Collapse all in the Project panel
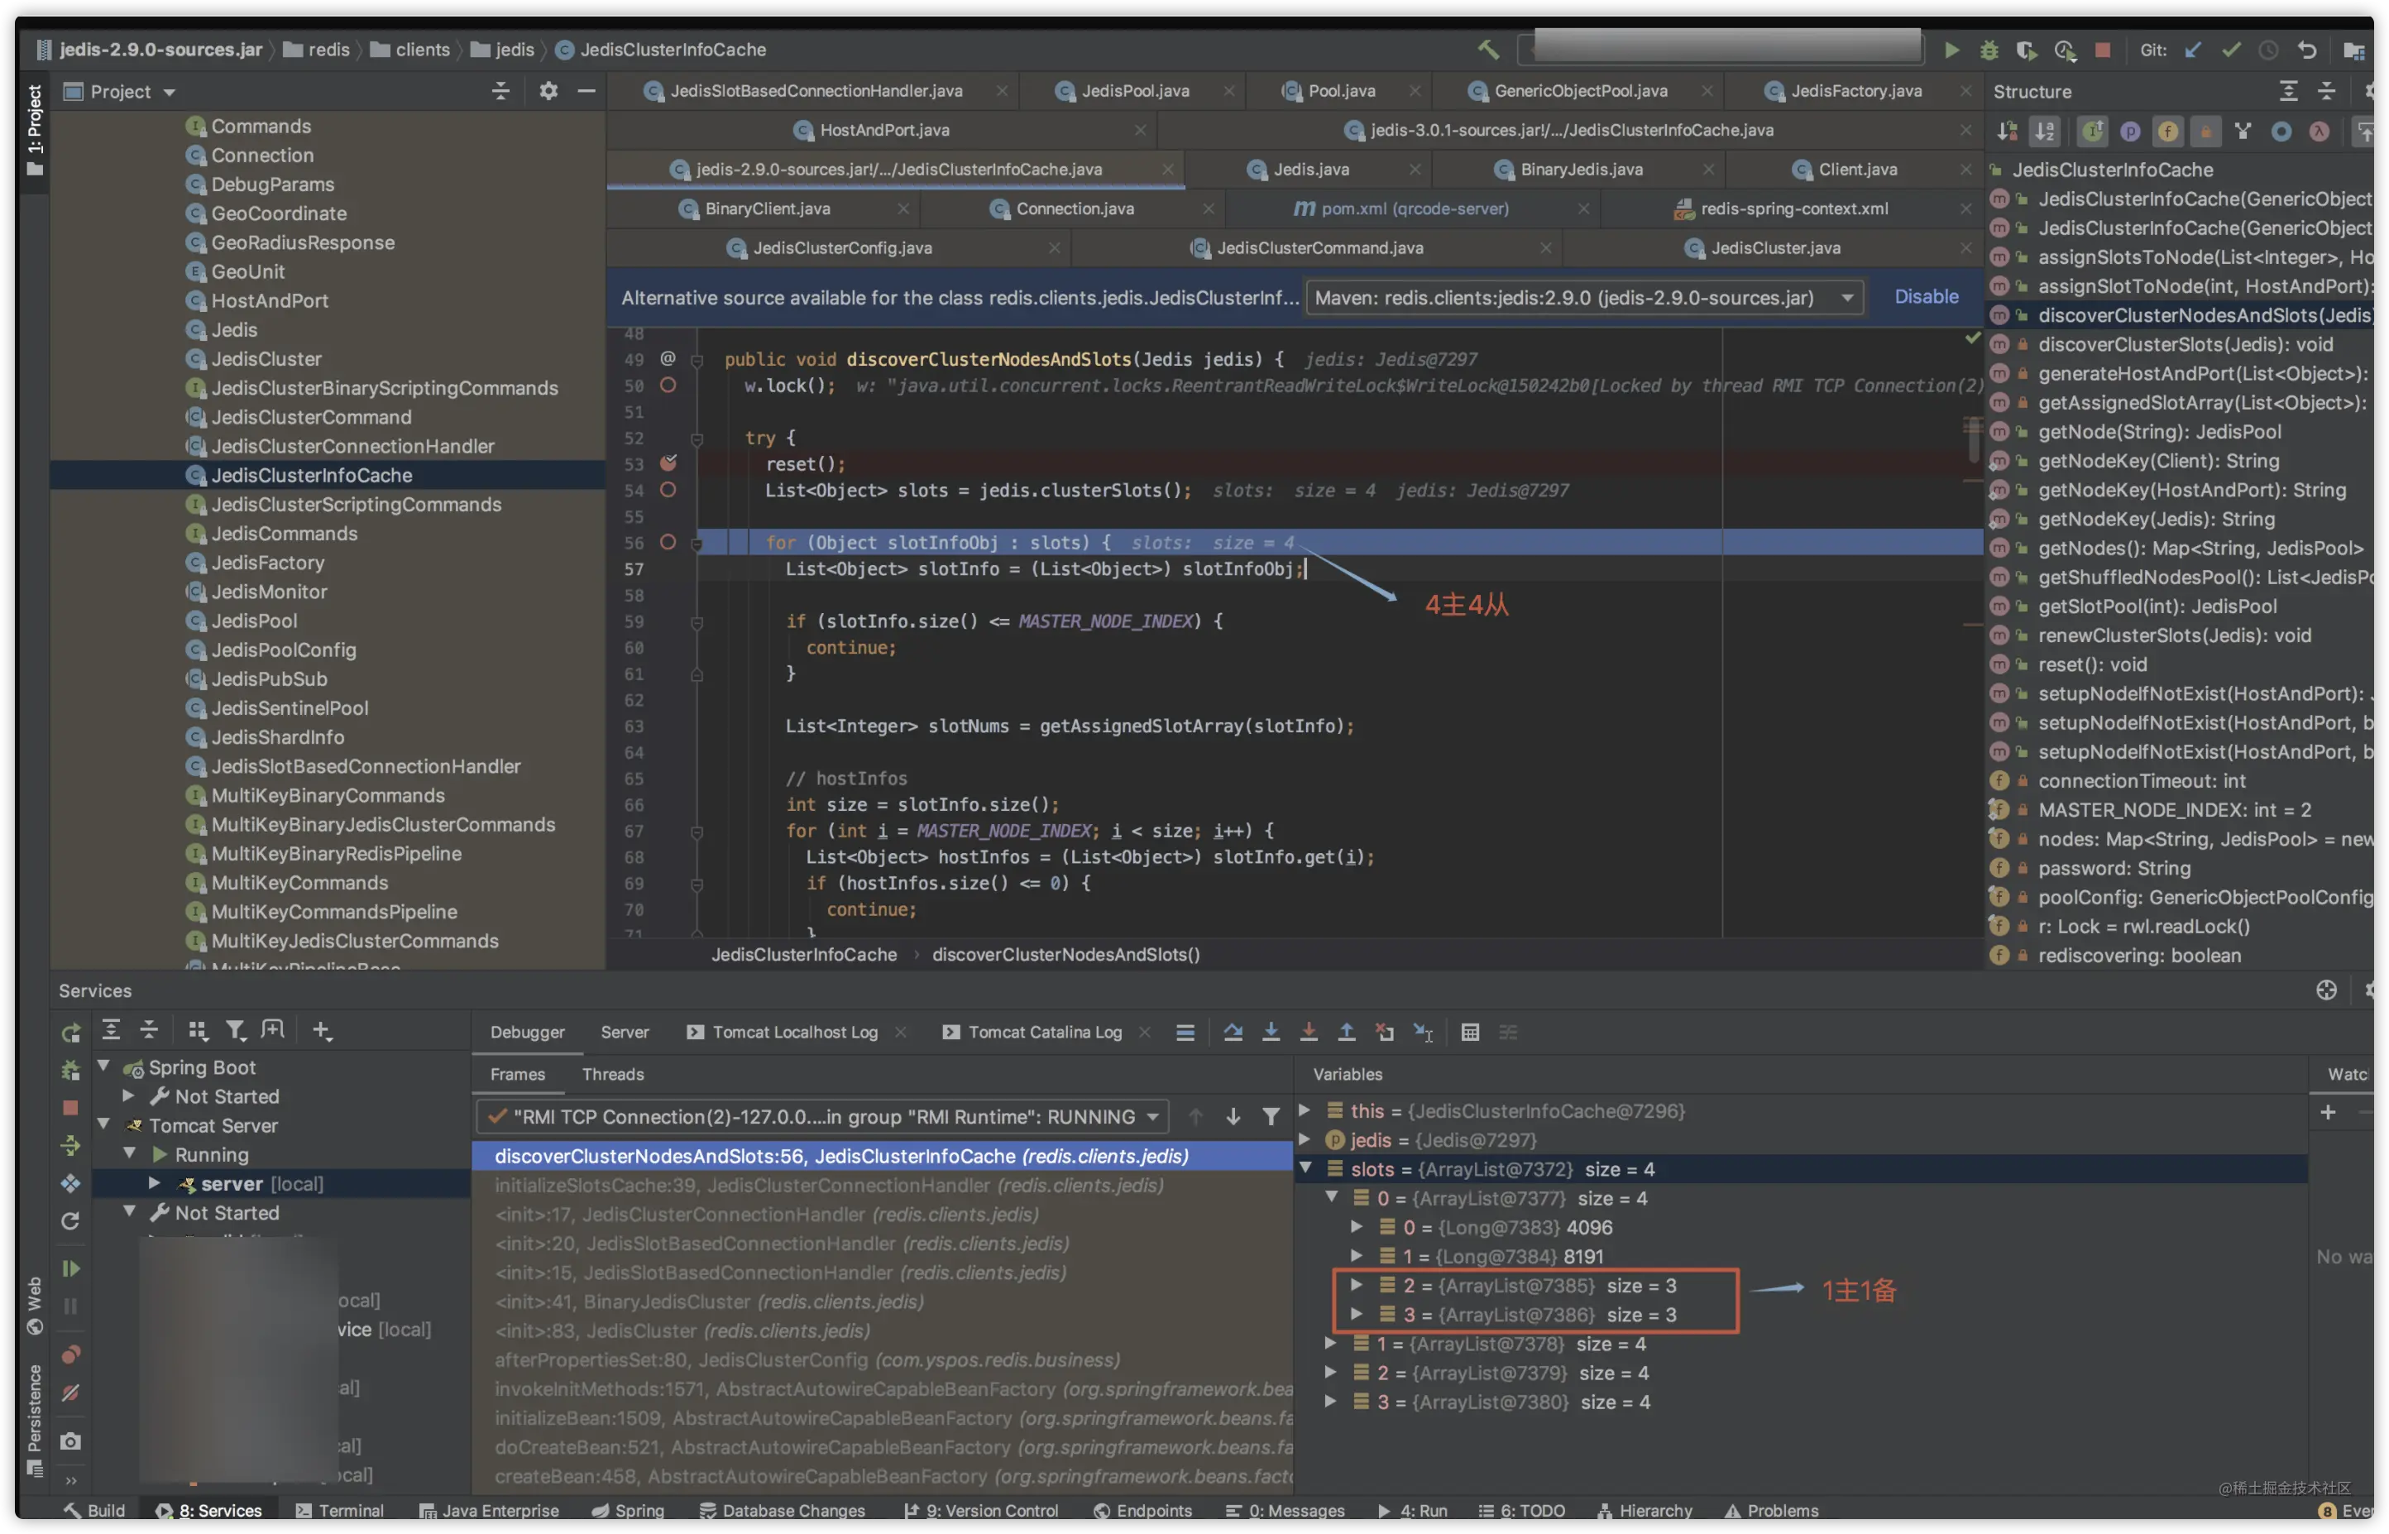Viewport: 2389px width, 1534px height. (501, 91)
